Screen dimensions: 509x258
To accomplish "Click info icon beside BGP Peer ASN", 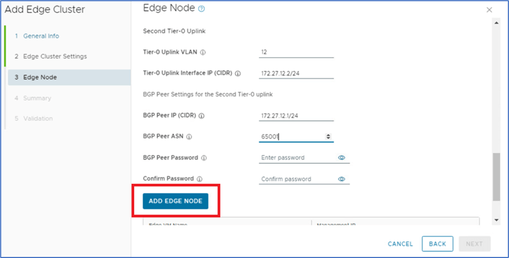I will [189, 137].
